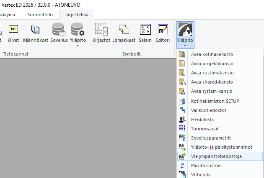Select the Järjestelmä ribbon tab
The height and width of the screenshot is (178, 264).
pos(77,15)
